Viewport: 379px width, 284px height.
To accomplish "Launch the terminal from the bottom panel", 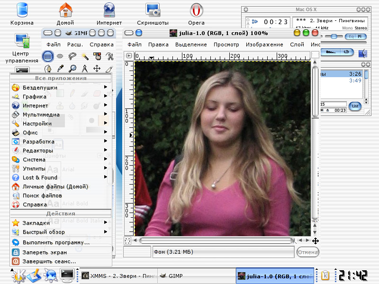I will [x=67, y=275].
